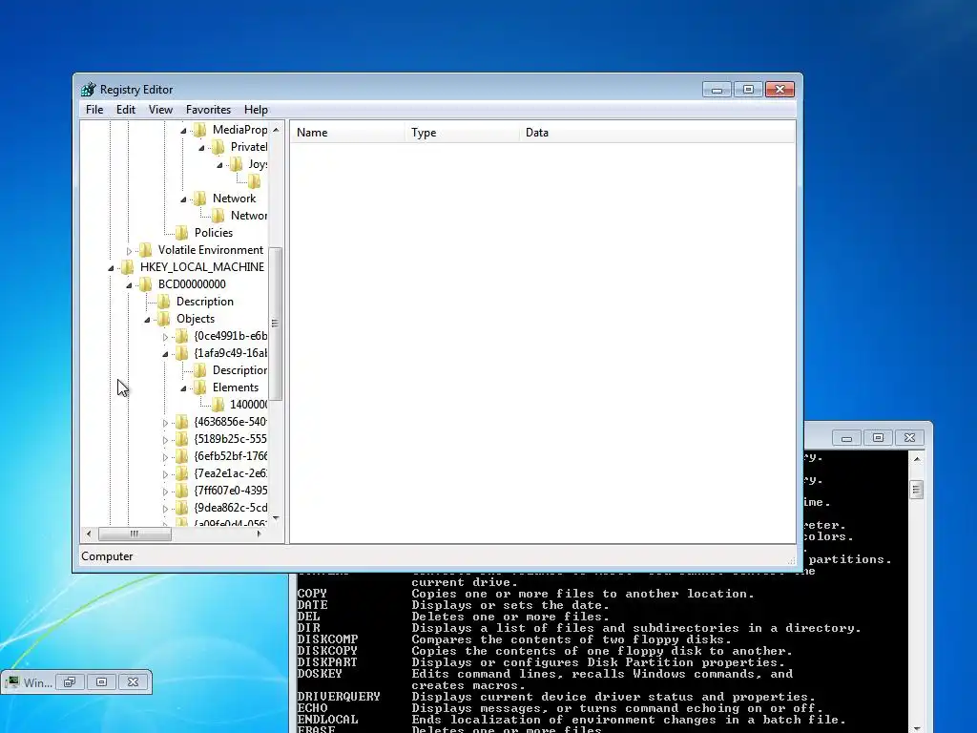The image size is (977, 733).
Task: Expand the Volatile Environment node
Action: click(129, 251)
